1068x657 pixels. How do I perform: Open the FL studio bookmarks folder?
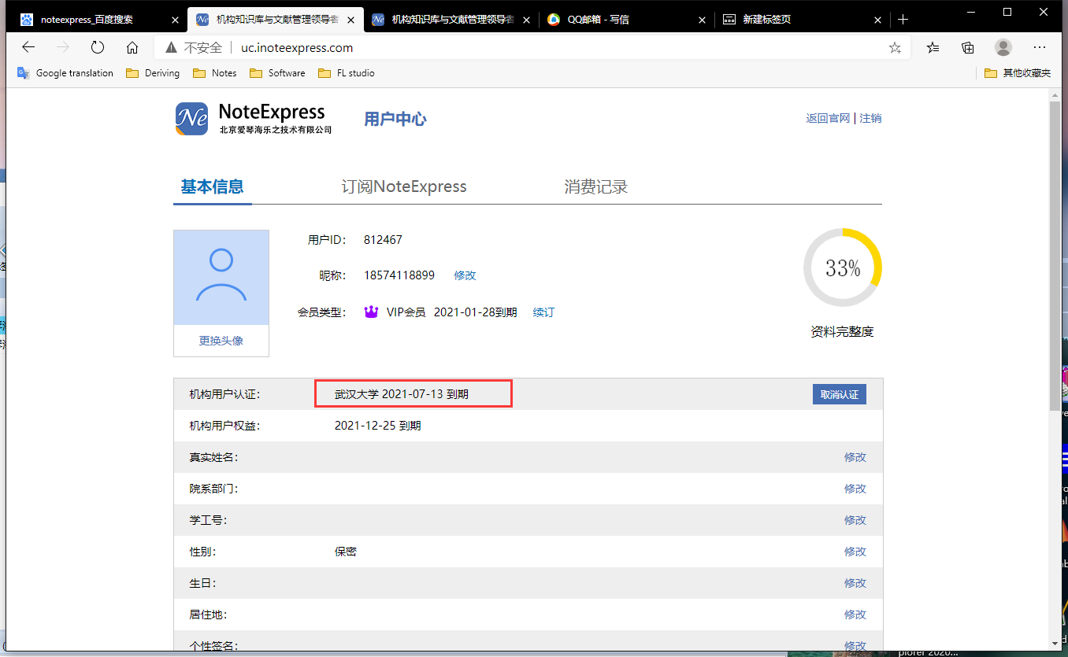tap(347, 73)
